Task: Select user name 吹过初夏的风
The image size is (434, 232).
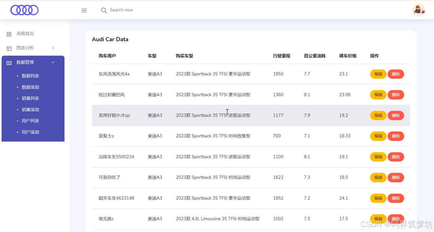Action: click(111, 95)
